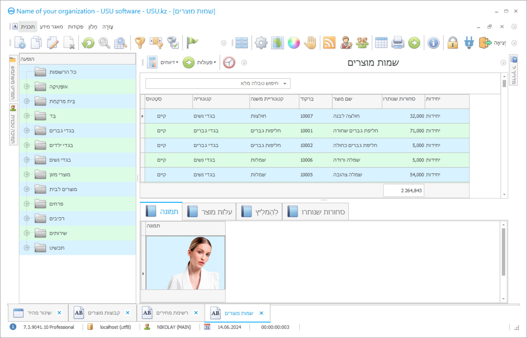Open the מאגר מידע menu

coord(51,27)
